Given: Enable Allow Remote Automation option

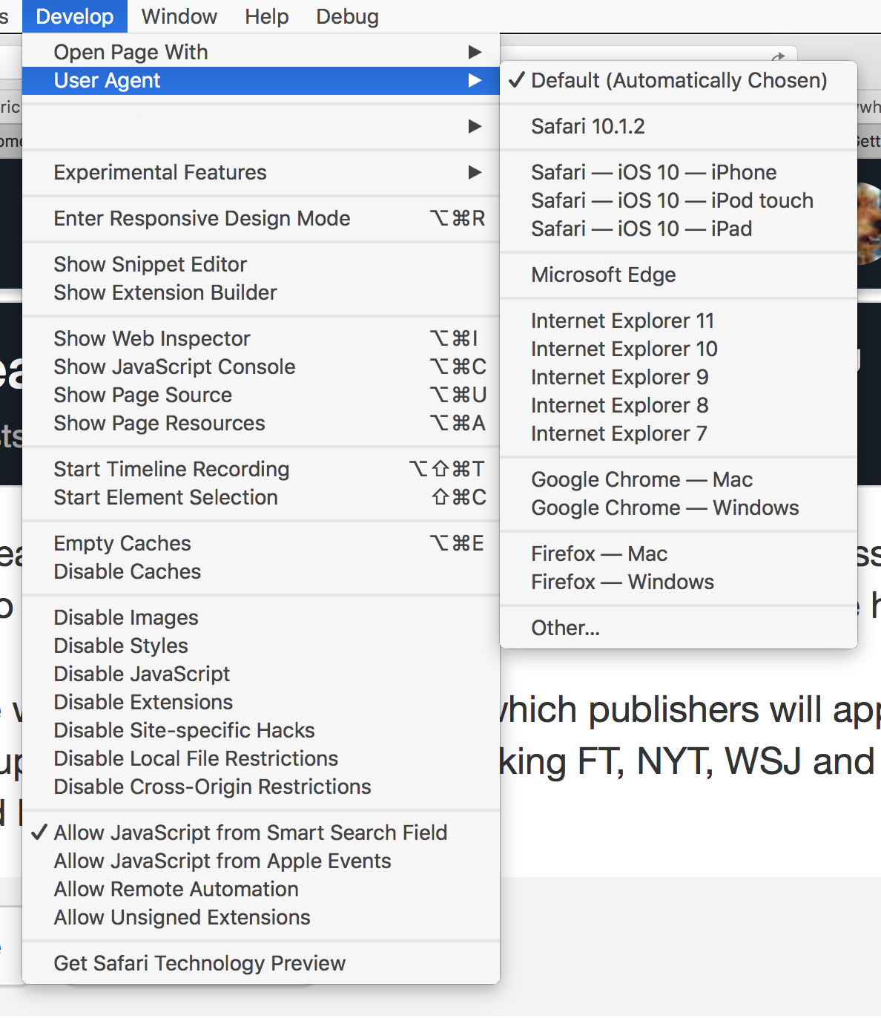Looking at the screenshot, I should (x=176, y=889).
